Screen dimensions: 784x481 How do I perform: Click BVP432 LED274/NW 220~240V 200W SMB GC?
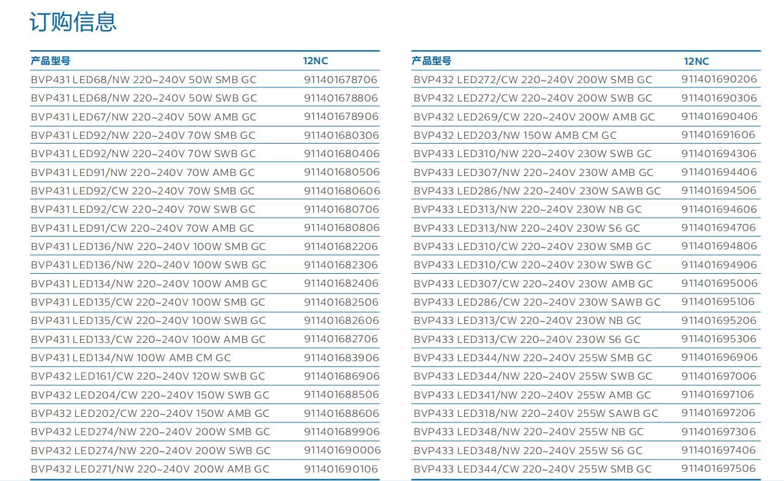coord(150,431)
